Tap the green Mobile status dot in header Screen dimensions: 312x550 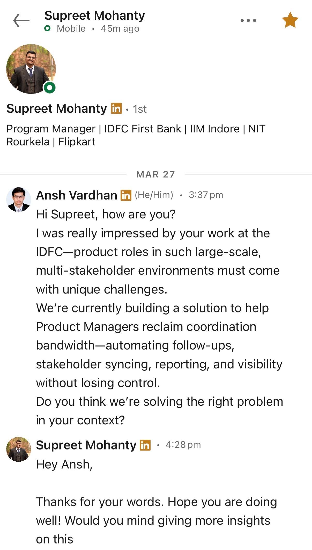(47, 28)
